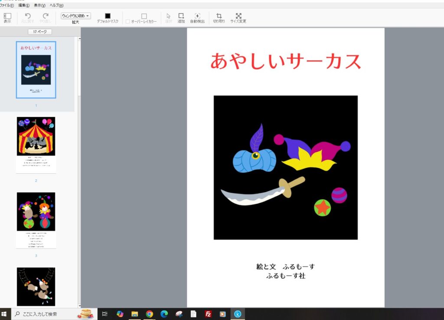Click the やり直し redo icon
Image resolution: width=444 pixels, height=320 pixels.
(45, 16)
